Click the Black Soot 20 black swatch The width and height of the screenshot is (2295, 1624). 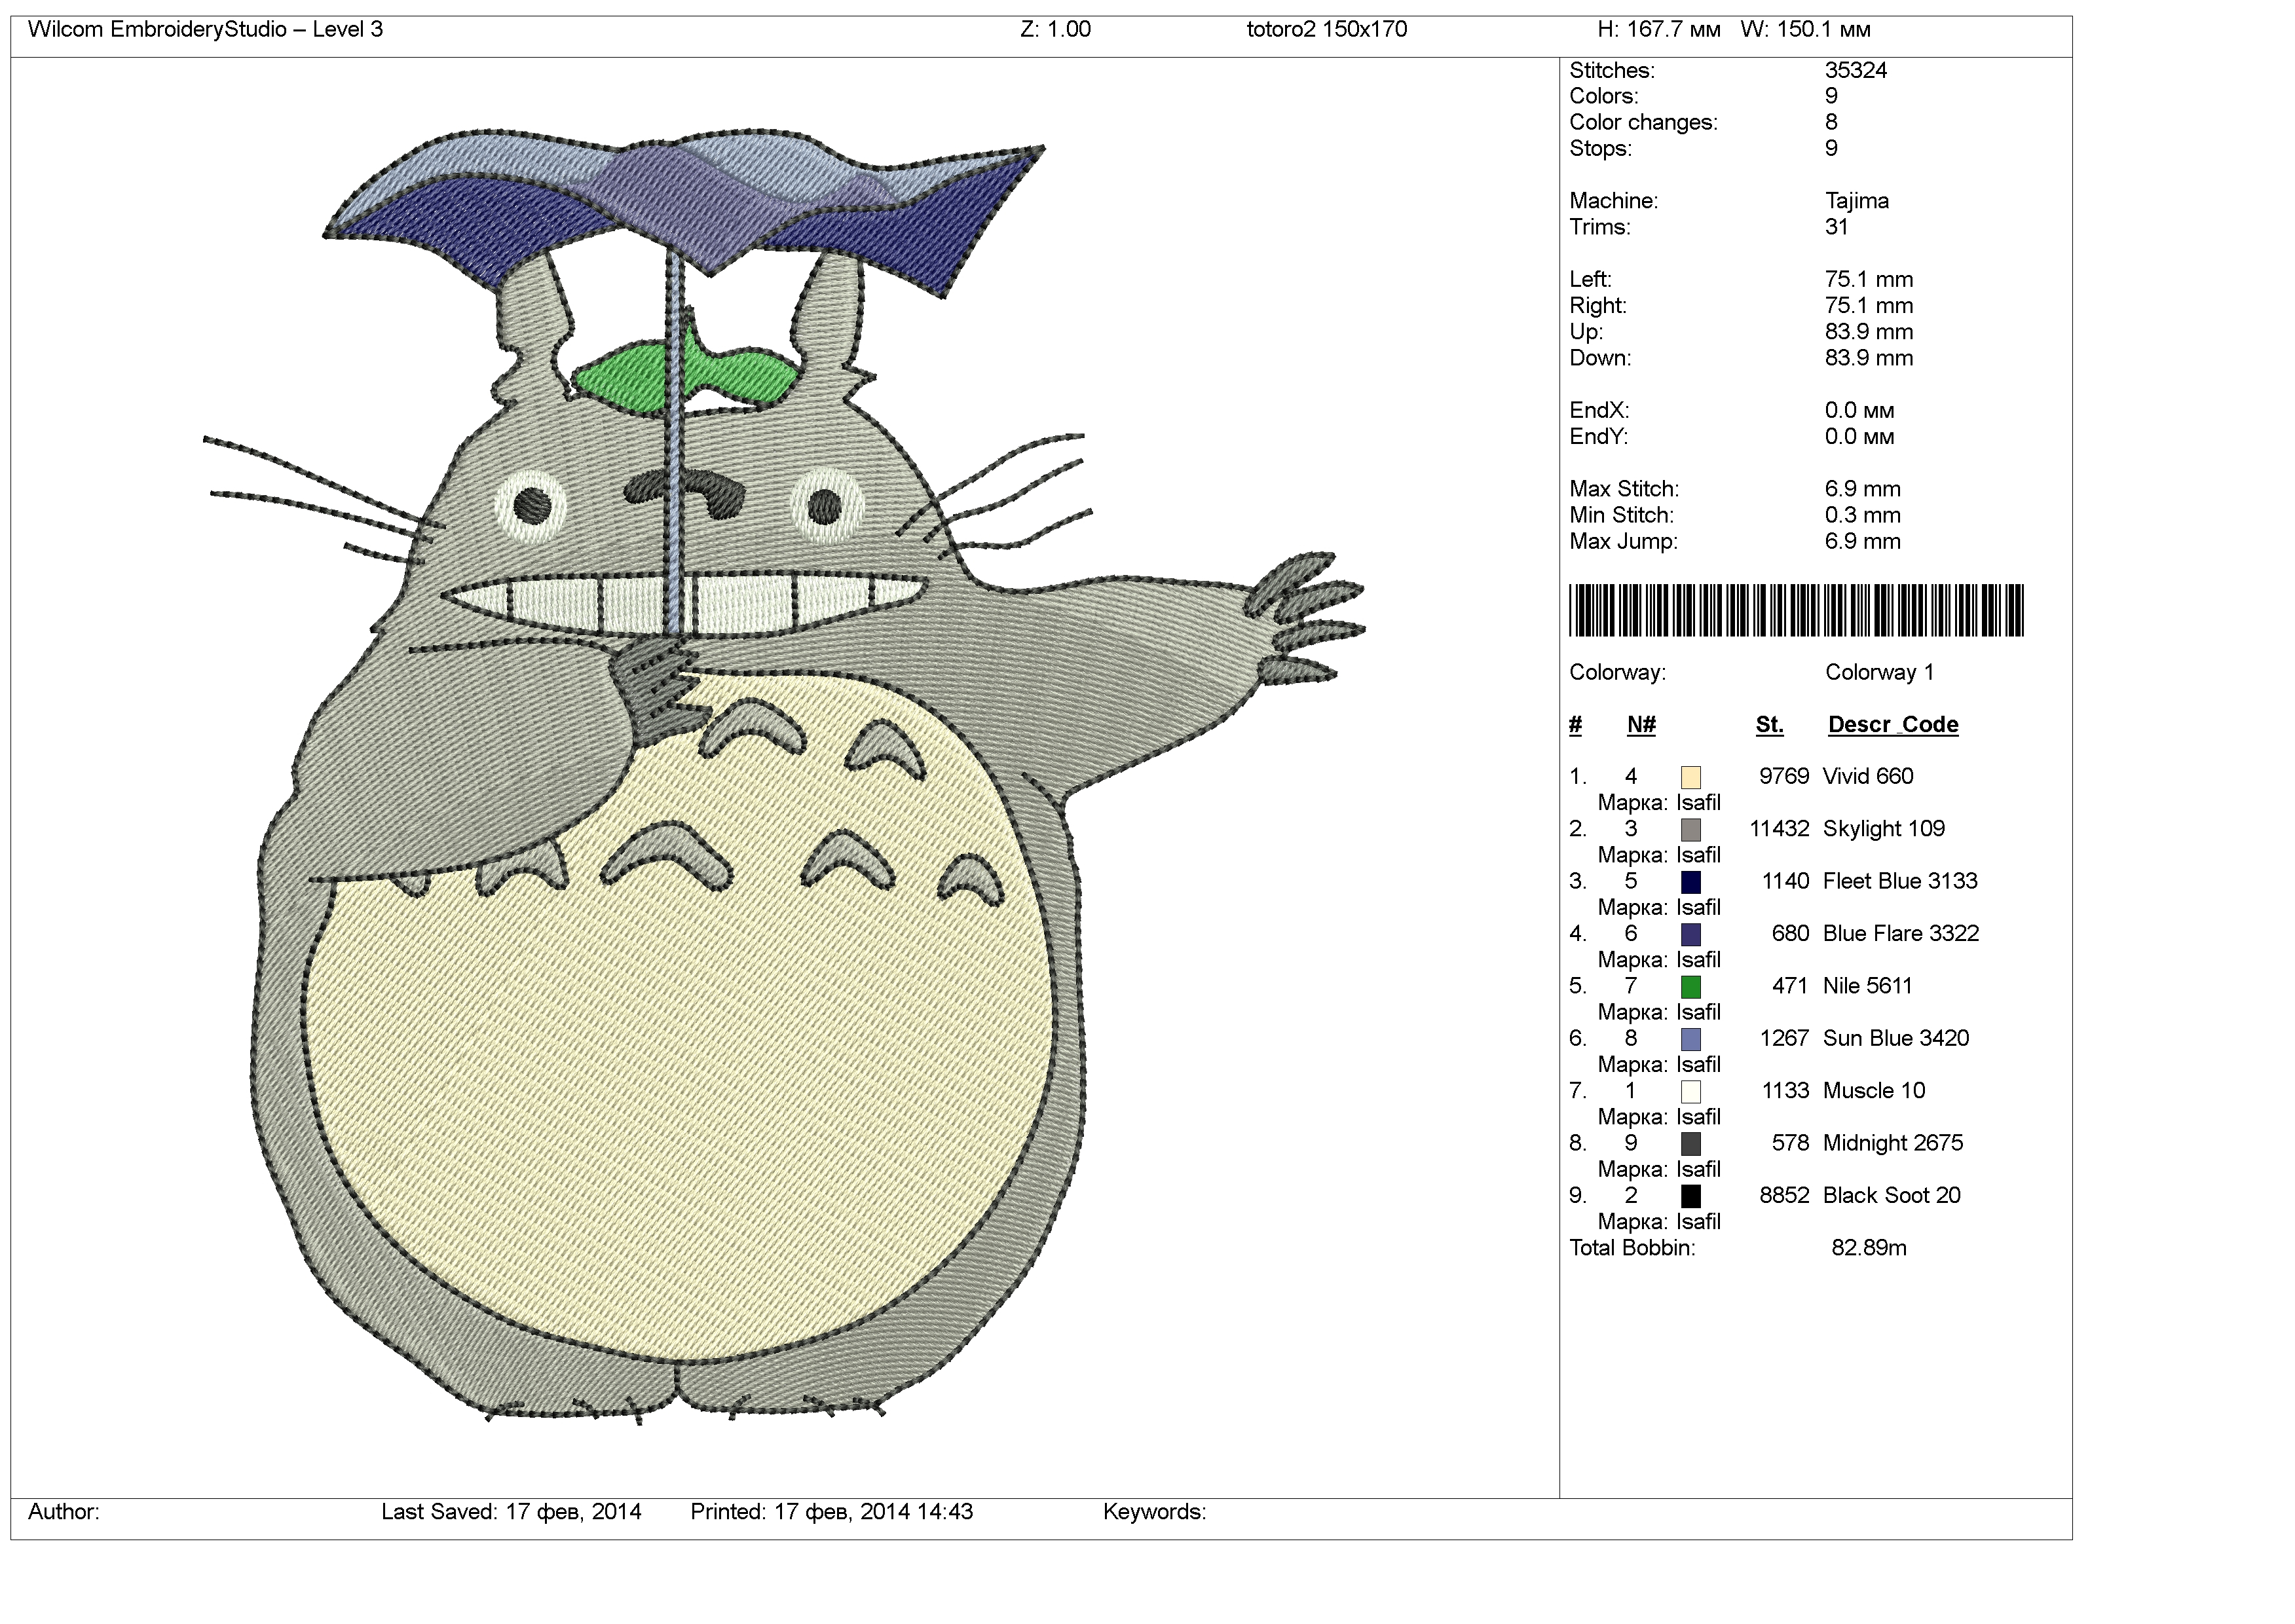pos(1690,1197)
